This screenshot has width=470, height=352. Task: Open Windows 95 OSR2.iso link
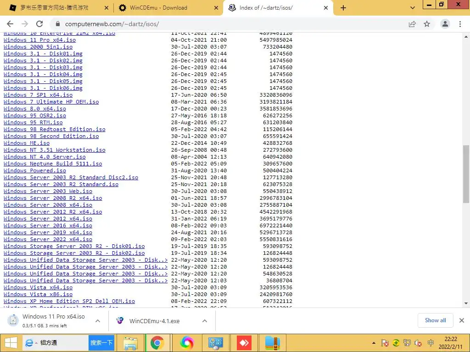(35, 115)
